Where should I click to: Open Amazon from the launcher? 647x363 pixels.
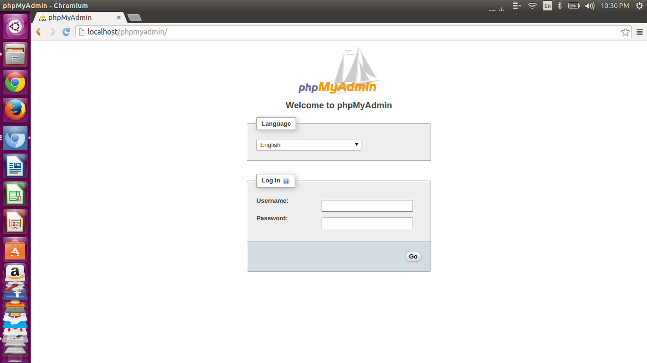[x=15, y=273]
